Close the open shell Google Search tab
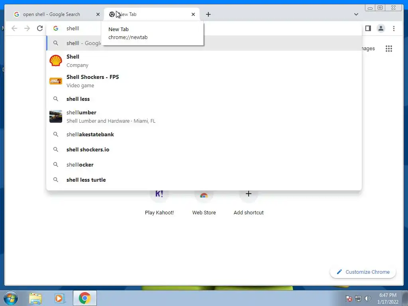408x306 pixels. coord(98,14)
